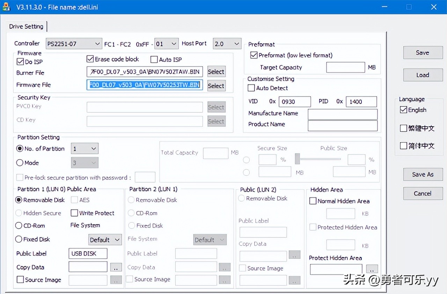Viewport: 447px width, 294px height.
Task: Uncheck Erase code block
Action: point(90,59)
